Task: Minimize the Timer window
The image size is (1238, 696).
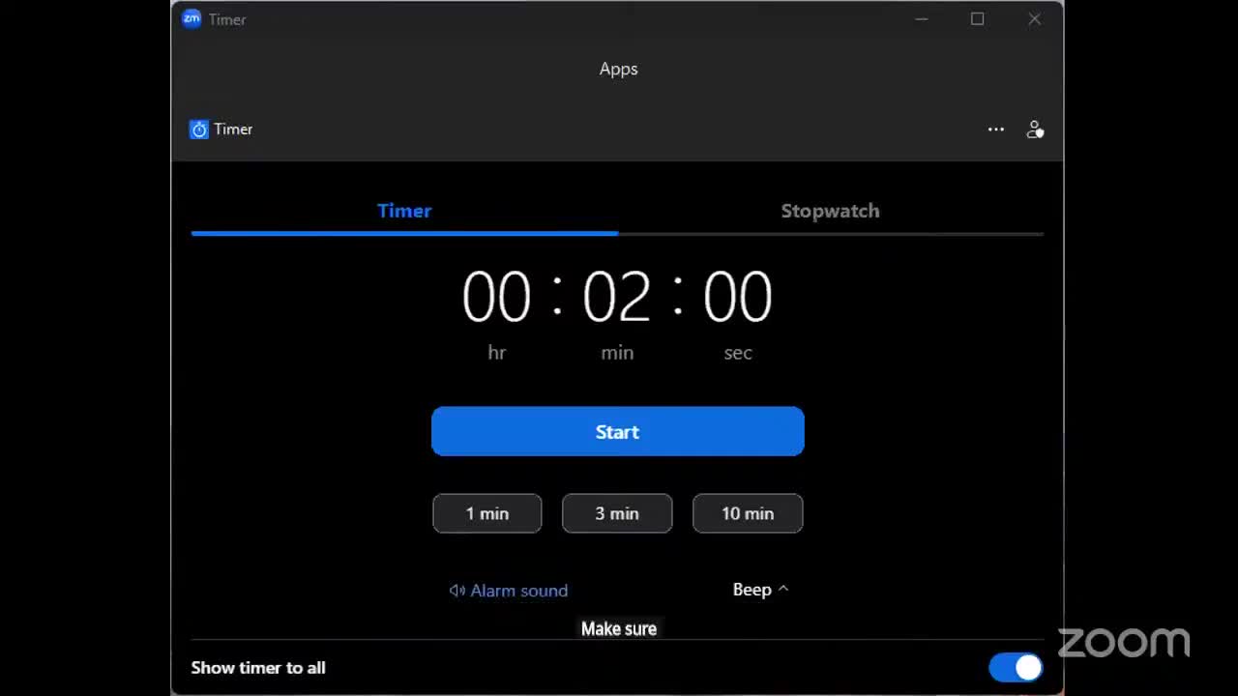Action: [x=922, y=19]
